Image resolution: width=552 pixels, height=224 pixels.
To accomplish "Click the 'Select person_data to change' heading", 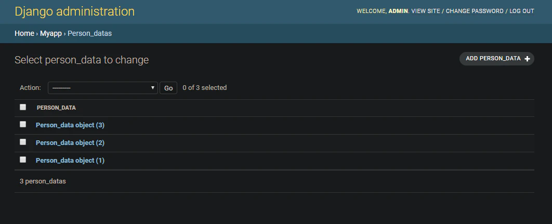I will 82,60.
